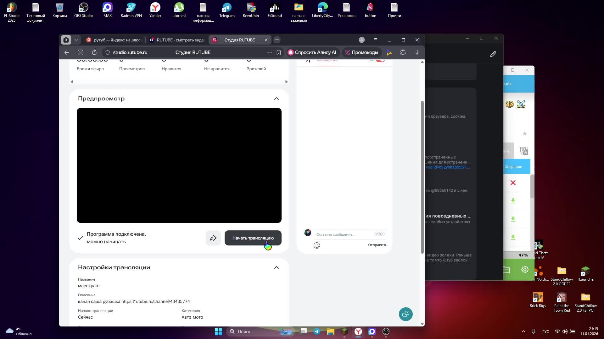Click the support chat floating icon
Screen dimensions: 604x339
405,314
